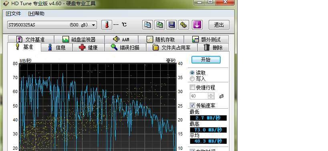The width and height of the screenshot is (328, 151).
Task: Open the 健康 health tab
Action: pyautogui.click(x=88, y=48)
